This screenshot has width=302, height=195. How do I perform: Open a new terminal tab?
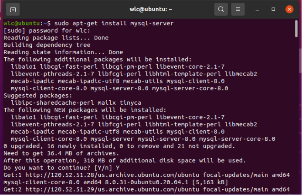click(13, 9)
